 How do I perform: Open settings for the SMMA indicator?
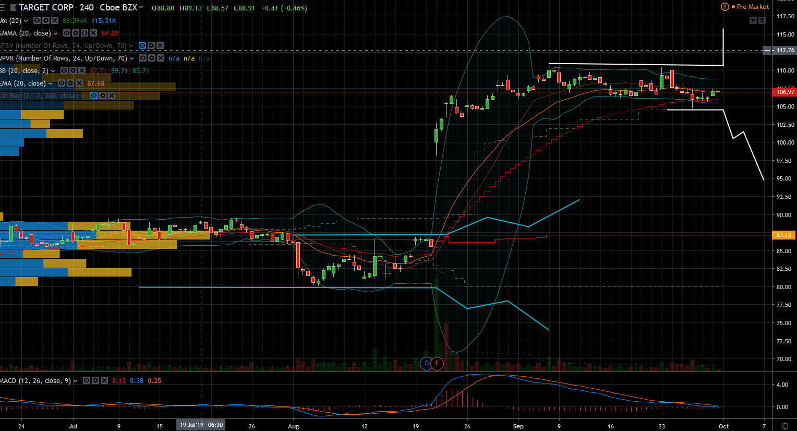pyautogui.click(x=76, y=33)
